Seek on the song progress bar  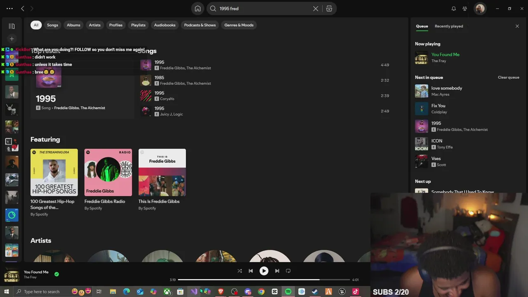264,280
